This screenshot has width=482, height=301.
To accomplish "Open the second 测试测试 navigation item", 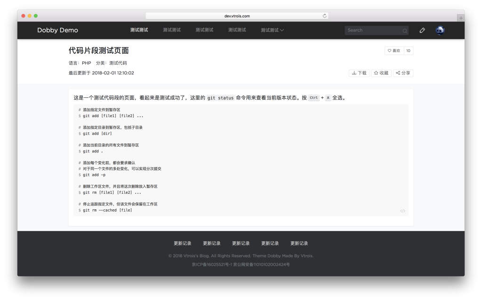I will coord(172,30).
